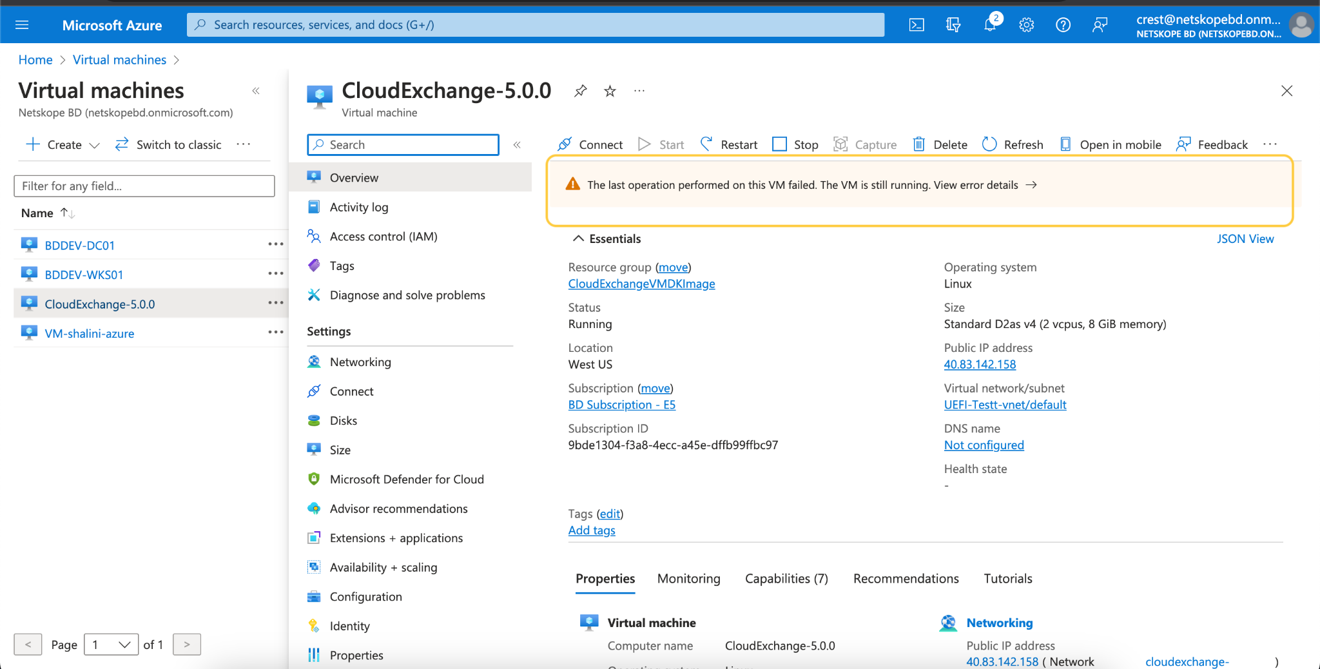Collapse the Virtual machines list panel

coord(256,91)
